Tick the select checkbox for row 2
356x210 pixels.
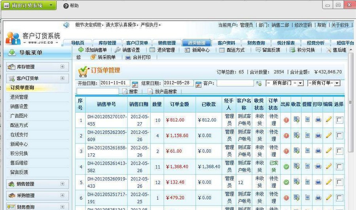pyautogui.click(x=339, y=136)
